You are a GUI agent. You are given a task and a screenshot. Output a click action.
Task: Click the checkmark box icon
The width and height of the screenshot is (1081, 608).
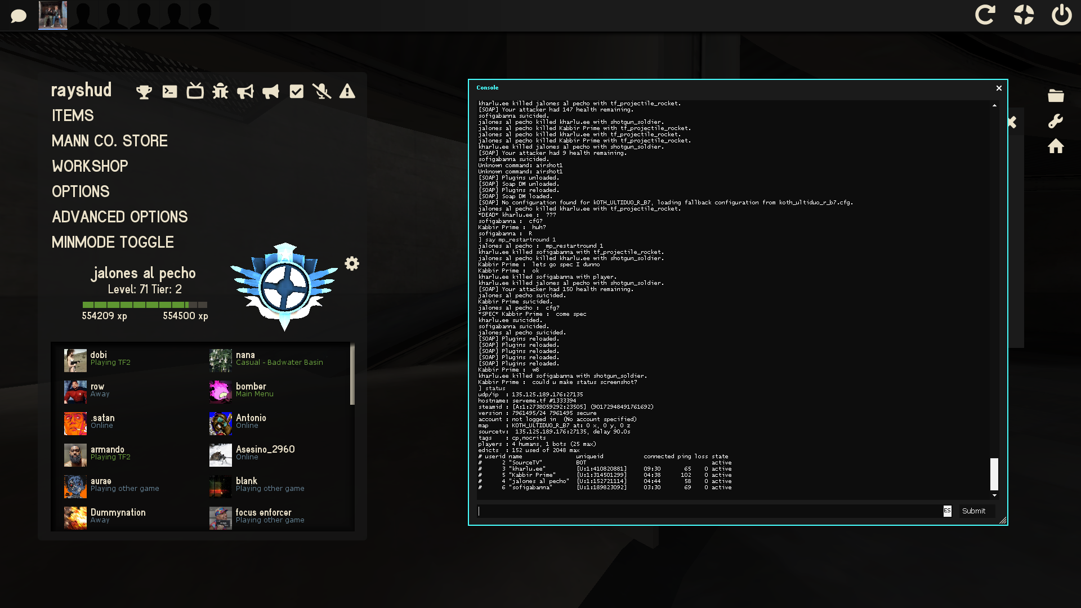(x=296, y=91)
